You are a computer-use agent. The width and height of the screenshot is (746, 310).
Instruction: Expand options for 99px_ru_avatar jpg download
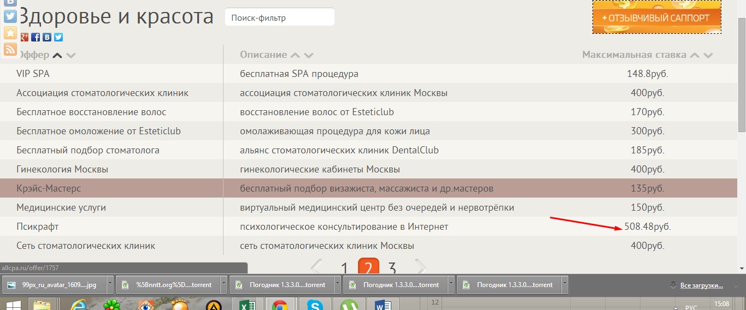[x=110, y=284]
